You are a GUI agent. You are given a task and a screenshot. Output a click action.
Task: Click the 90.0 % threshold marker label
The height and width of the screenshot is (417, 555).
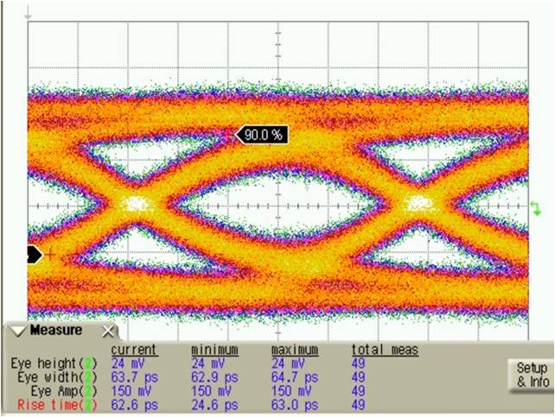tap(260, 135)
